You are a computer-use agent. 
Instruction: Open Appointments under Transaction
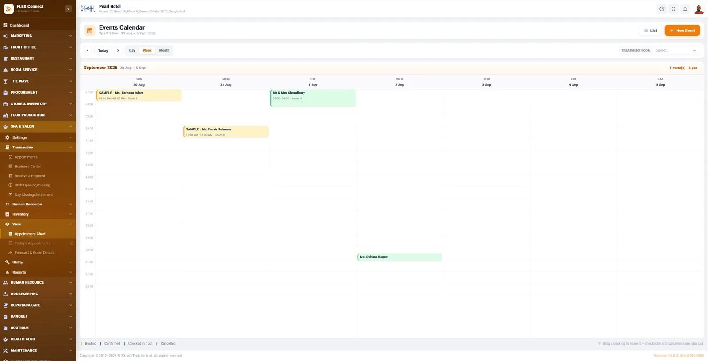click(38, 157)
